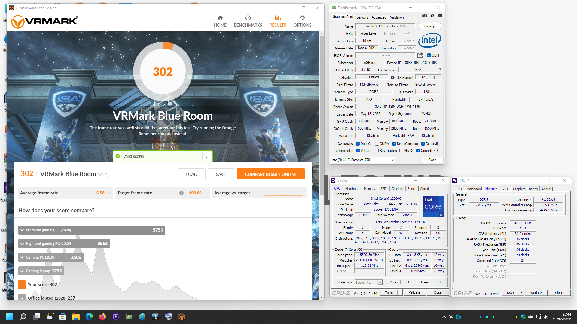Click the help question mark beside Valid score

click(x=207, y=156)
